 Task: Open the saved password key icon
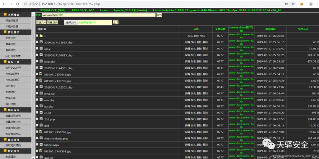[286, 4]
